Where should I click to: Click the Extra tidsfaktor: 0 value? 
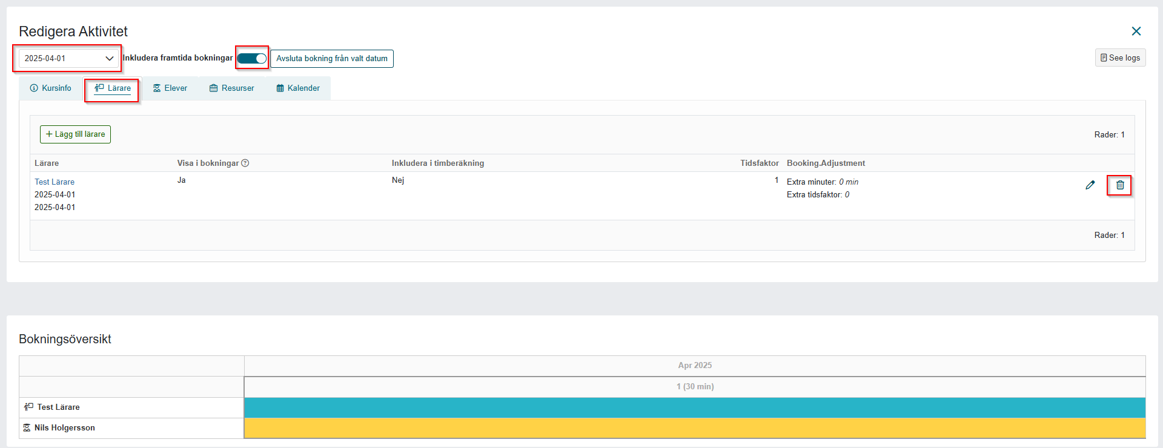(x=818, y=194)
